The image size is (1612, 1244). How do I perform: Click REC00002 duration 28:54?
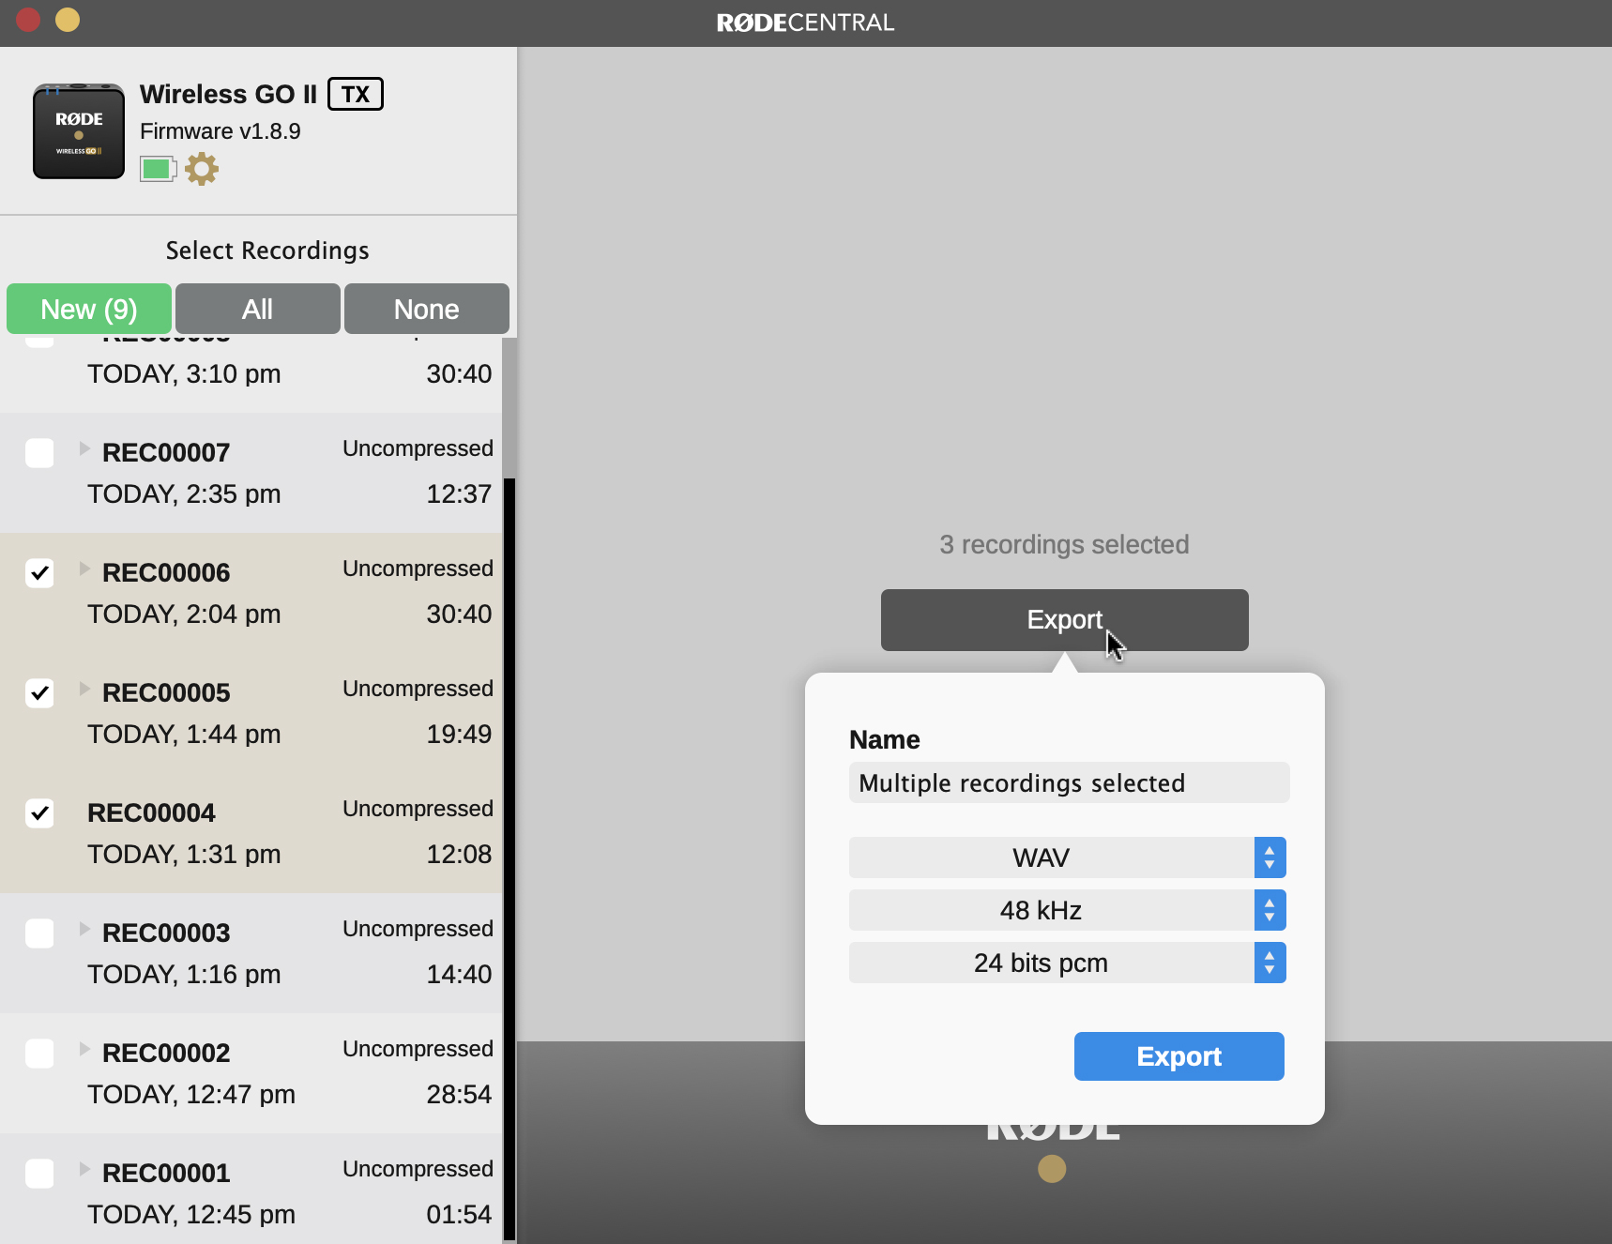[x=459, y=1095]
